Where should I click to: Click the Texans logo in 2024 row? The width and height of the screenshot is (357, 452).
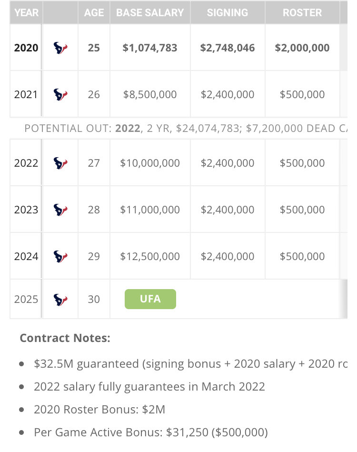coord(60,256)
